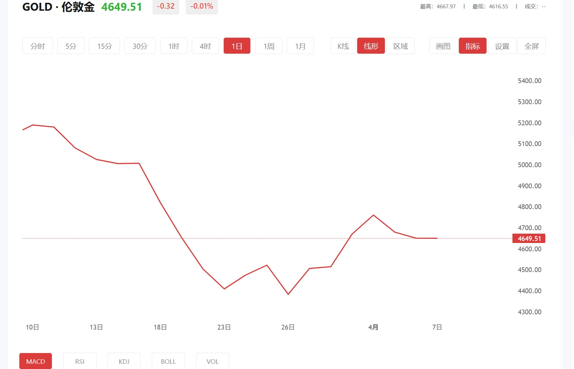The height and width of the screenshot is (369, 574).
Task: Switch to the RSI indicator tab
Action: tap(80, 361)
